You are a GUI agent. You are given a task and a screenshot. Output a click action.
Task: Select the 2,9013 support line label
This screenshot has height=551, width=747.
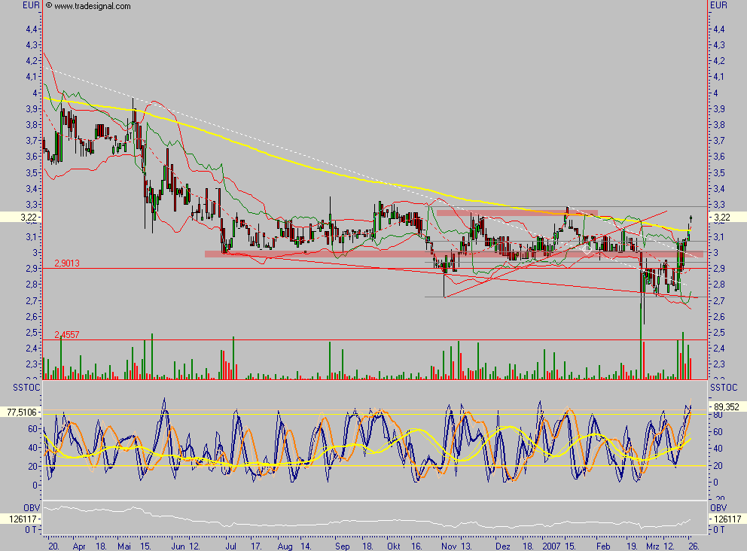pos(69,262)
